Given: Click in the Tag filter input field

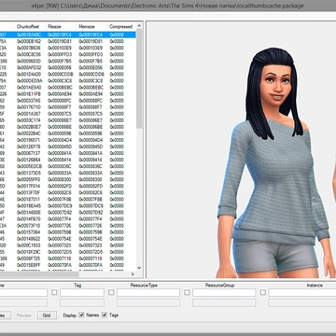Looking at the screenshot, I should click(x=82, y=292).
